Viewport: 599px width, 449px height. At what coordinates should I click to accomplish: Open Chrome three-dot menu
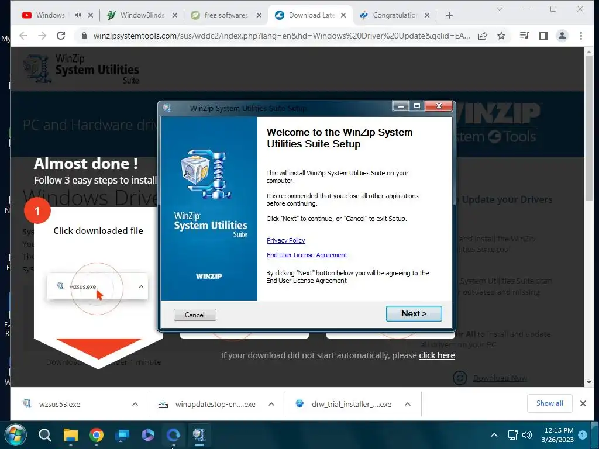[x=581, y=36]
